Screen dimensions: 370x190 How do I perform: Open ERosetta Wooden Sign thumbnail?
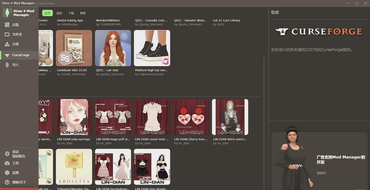point(74,167)
